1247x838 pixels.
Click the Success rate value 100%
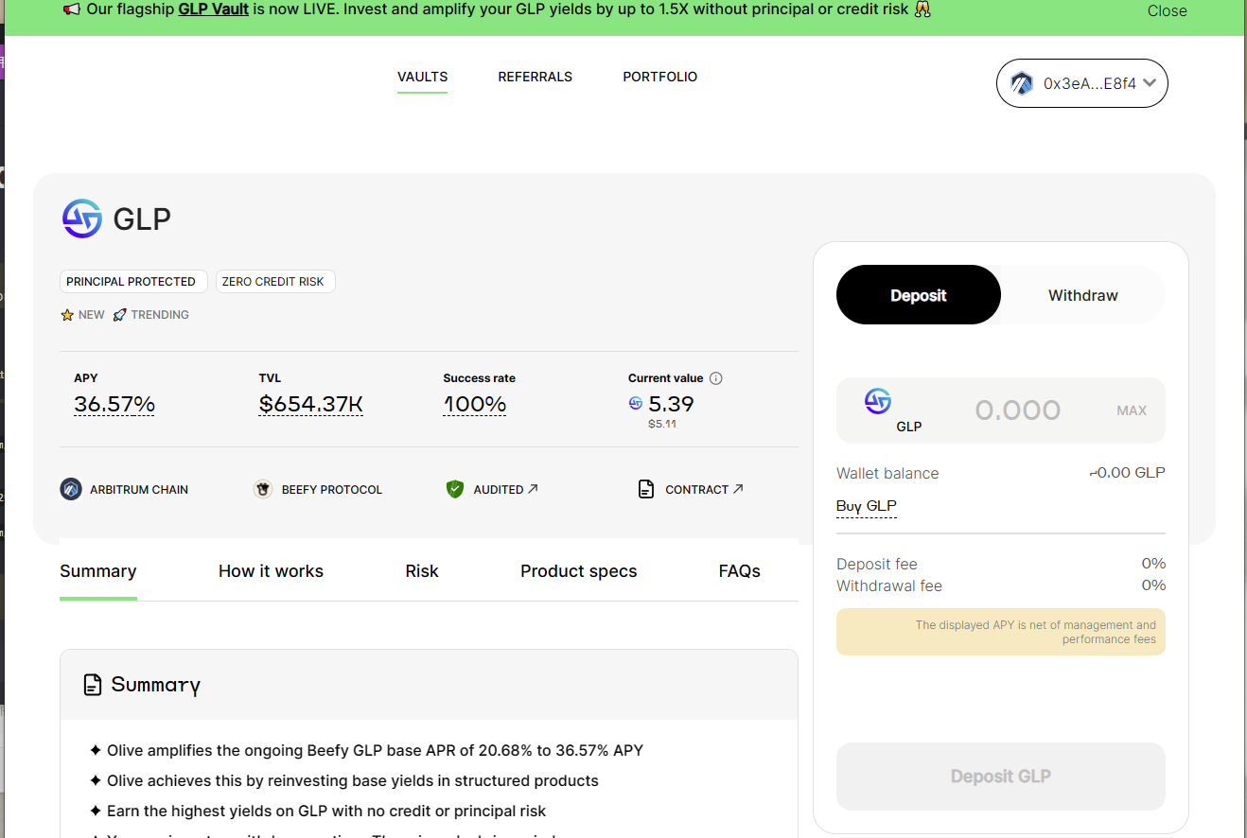[x=475, y=405]
